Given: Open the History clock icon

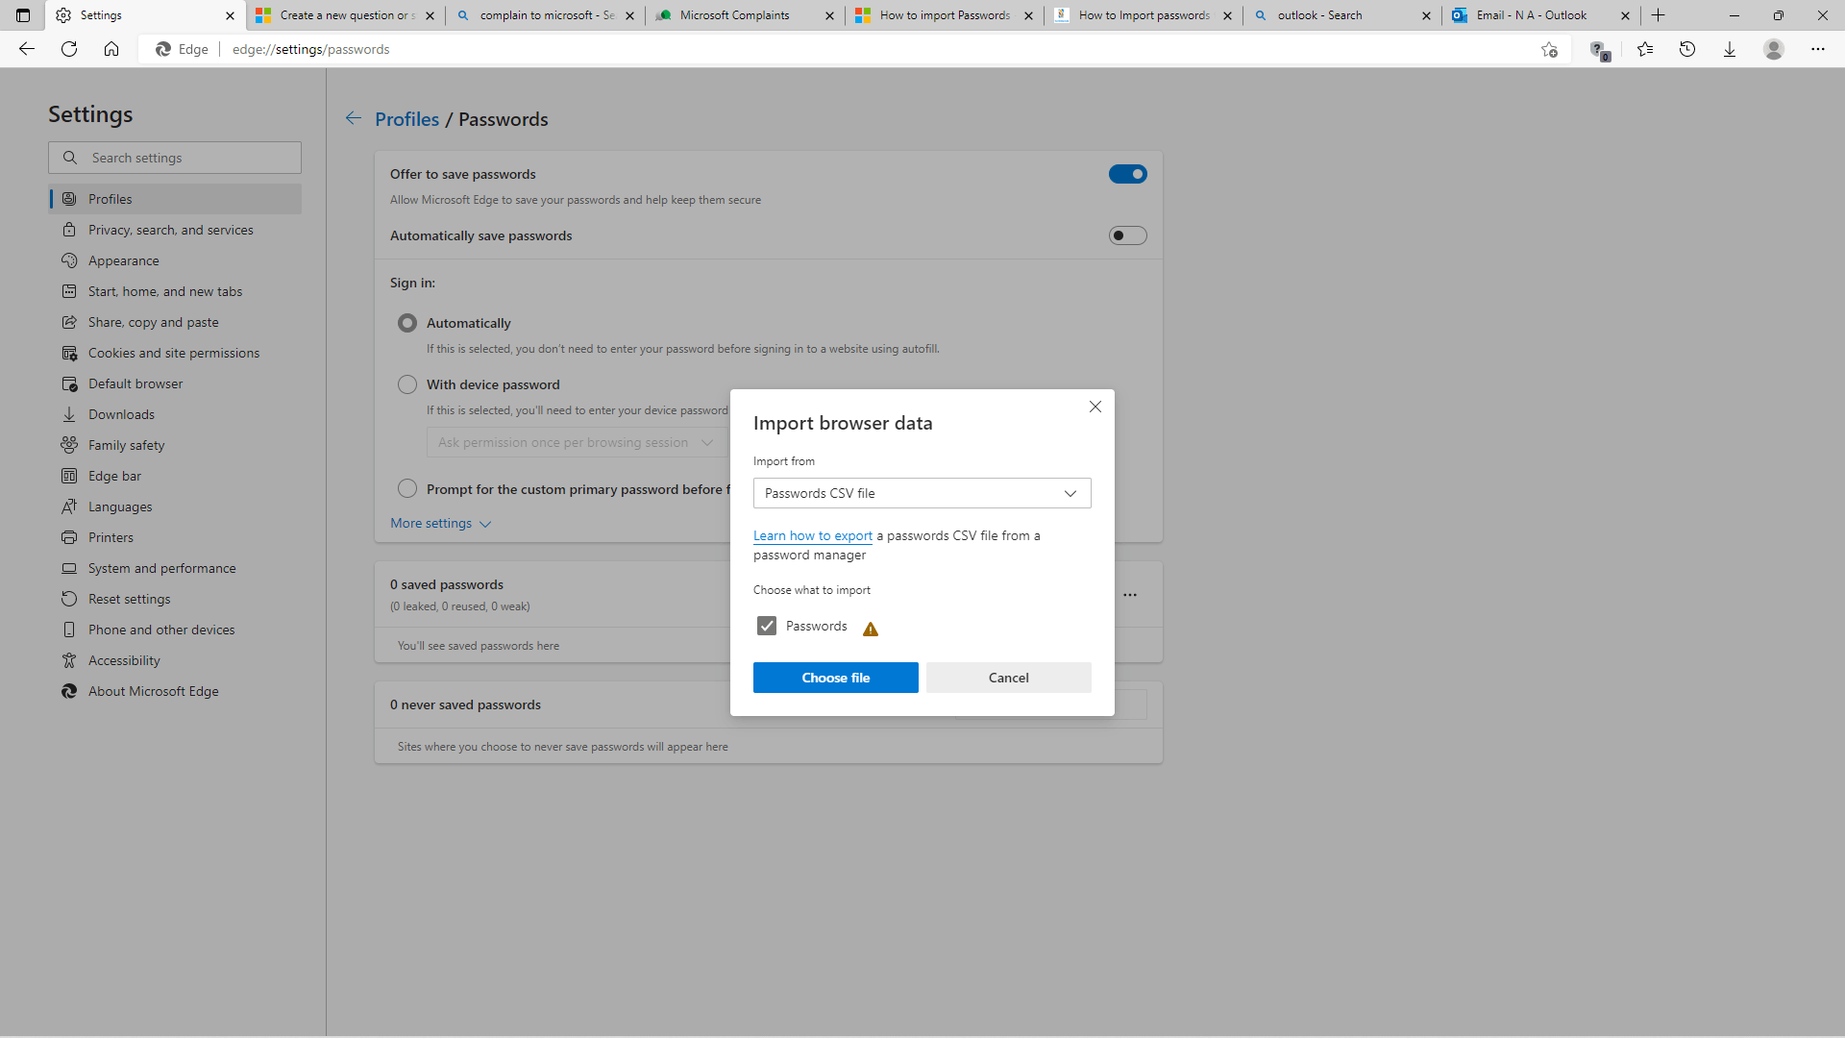Looking at the screenshot, I should 1687,49.
